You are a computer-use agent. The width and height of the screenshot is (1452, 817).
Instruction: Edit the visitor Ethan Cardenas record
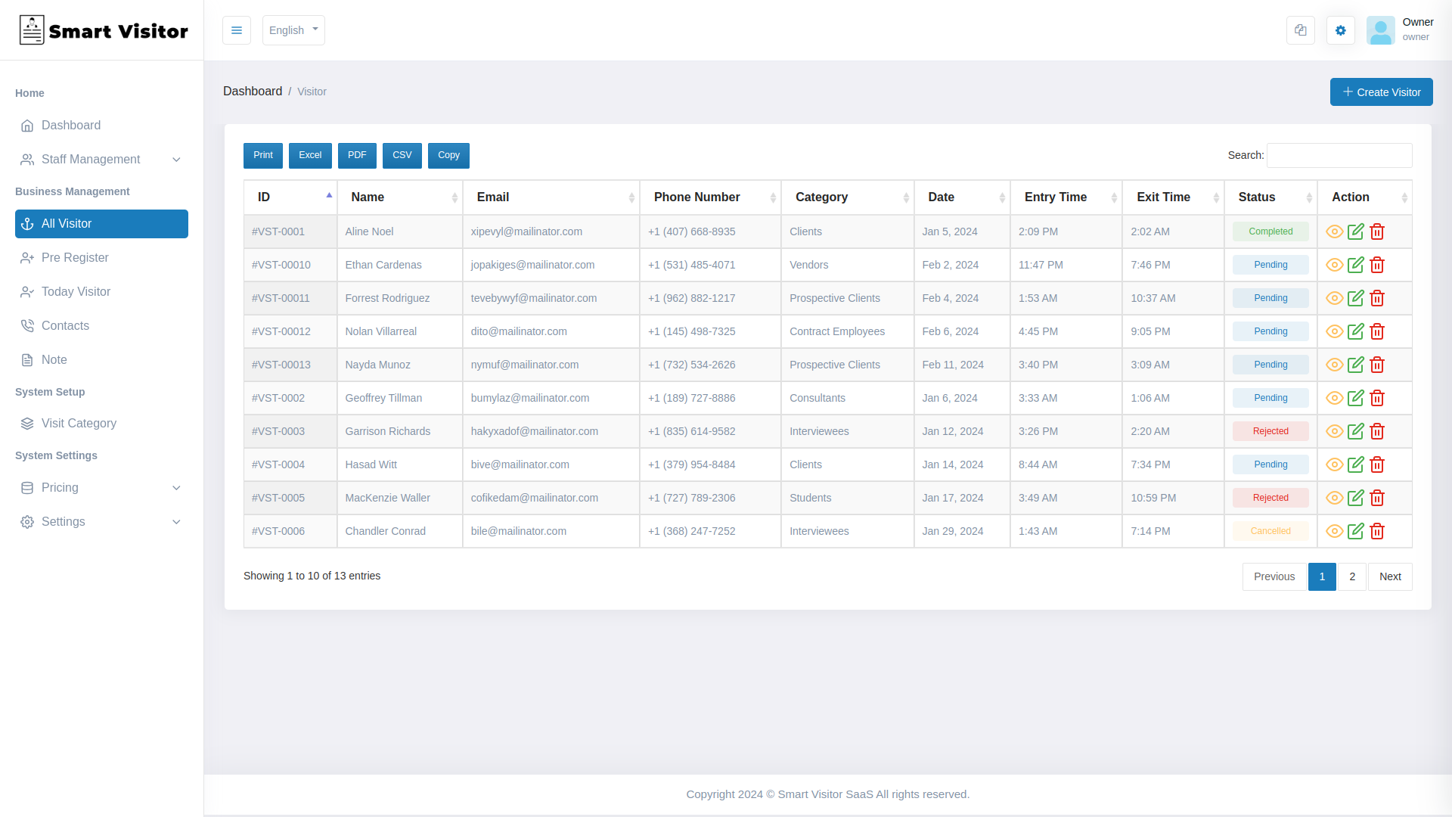(x=1355, y=265)
